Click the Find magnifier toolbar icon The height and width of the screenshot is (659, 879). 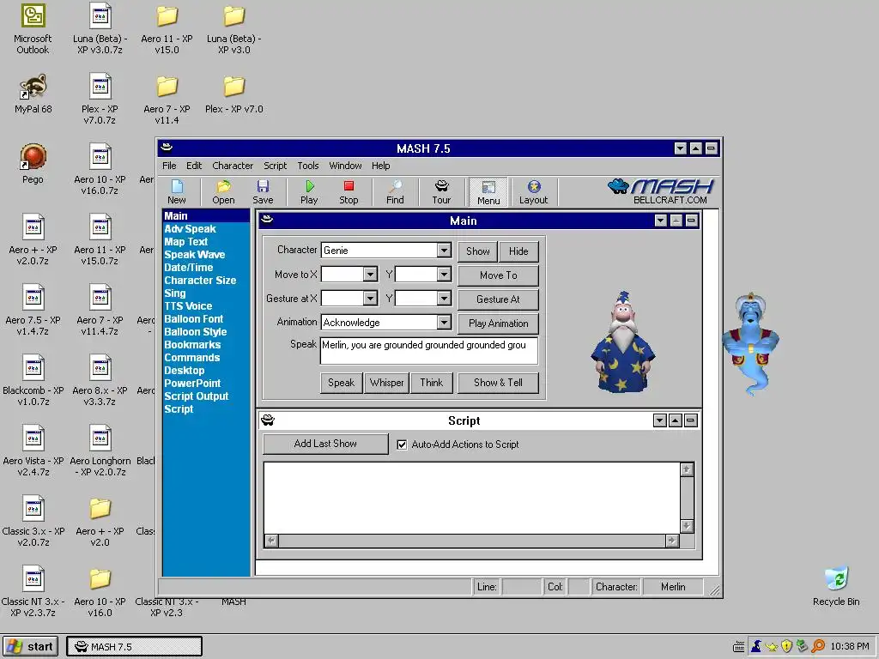tap(395, 191)
